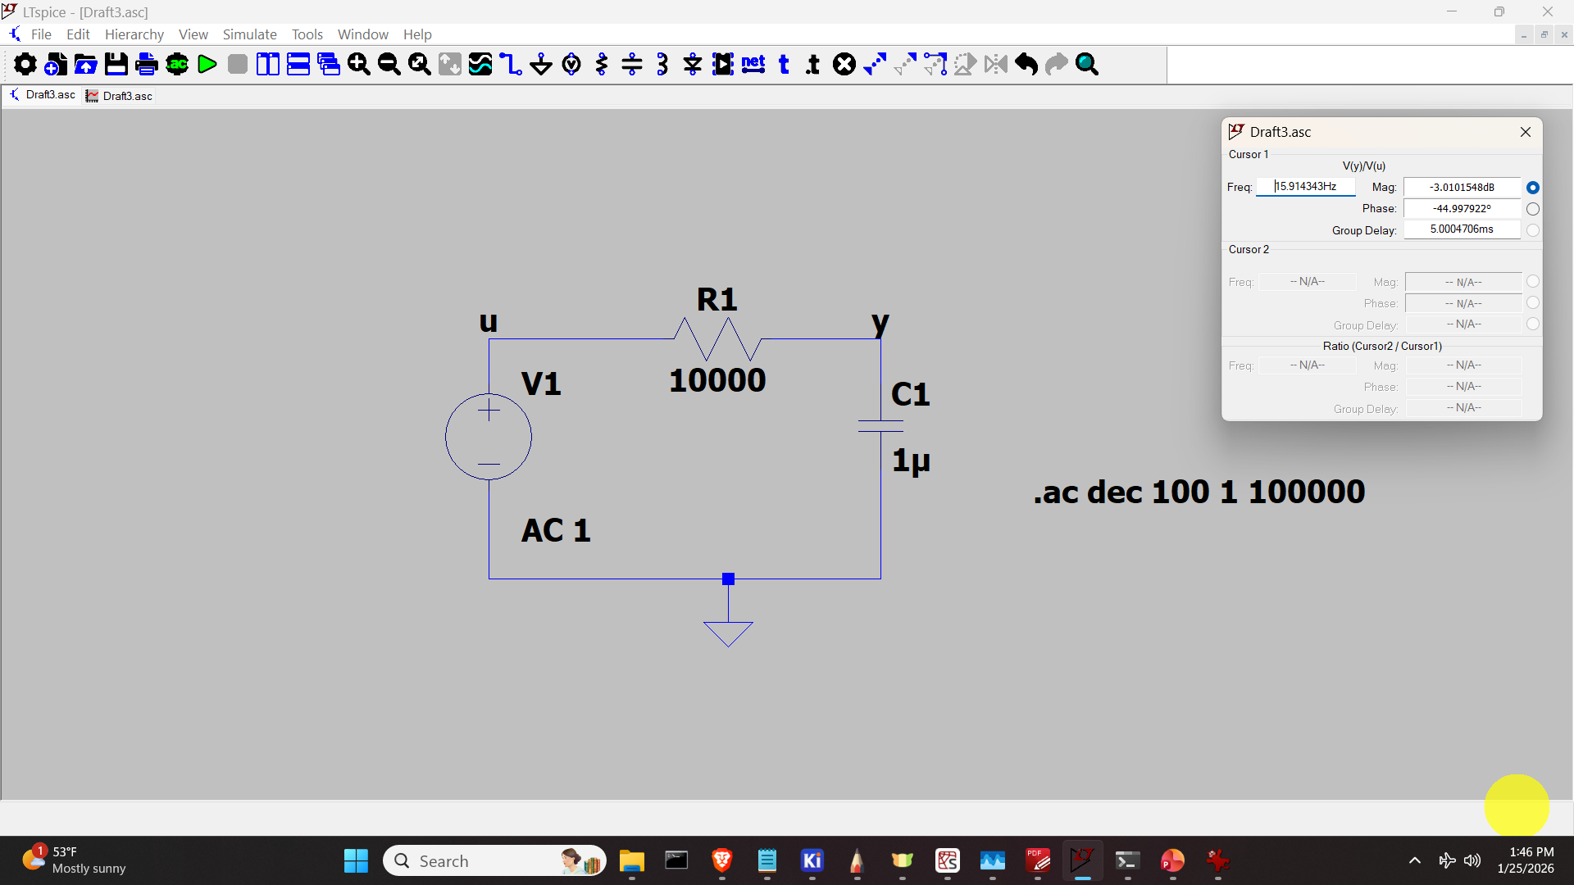Screen dimensions: 1574x885
Task: Click the Undo arrow icon
Action: [1026, 64]
